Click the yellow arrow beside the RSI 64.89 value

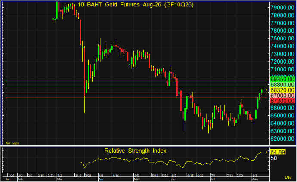click(266, 152)
